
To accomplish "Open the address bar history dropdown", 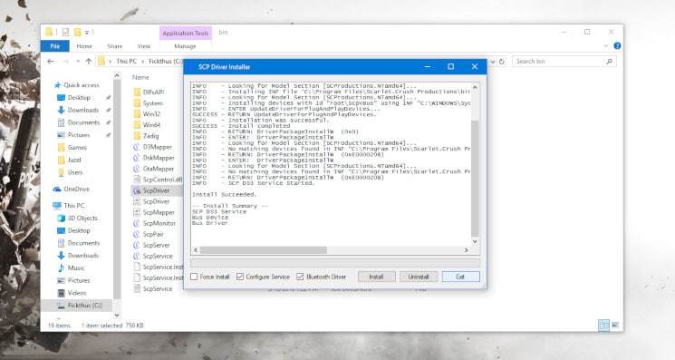I will (493, 62).
